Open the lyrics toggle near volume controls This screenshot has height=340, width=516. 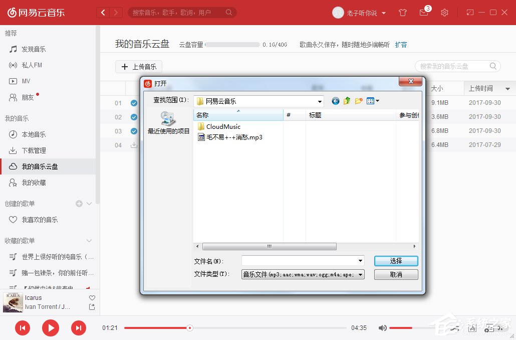pyautogui.click(x=471, y=327)
